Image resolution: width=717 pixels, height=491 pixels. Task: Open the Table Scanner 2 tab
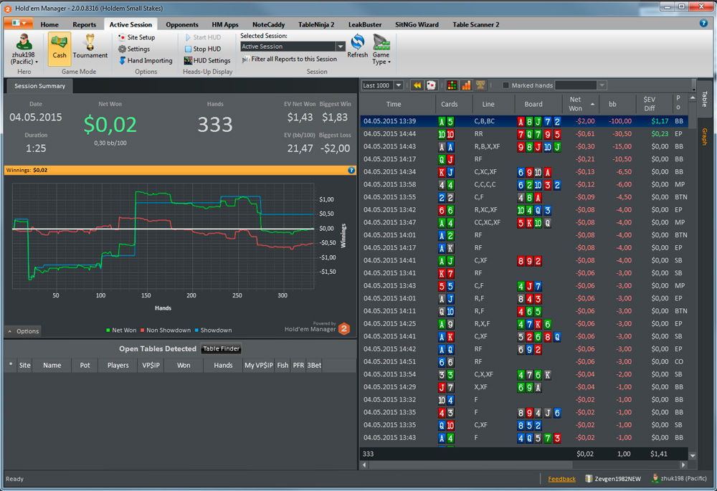(475, 24)
